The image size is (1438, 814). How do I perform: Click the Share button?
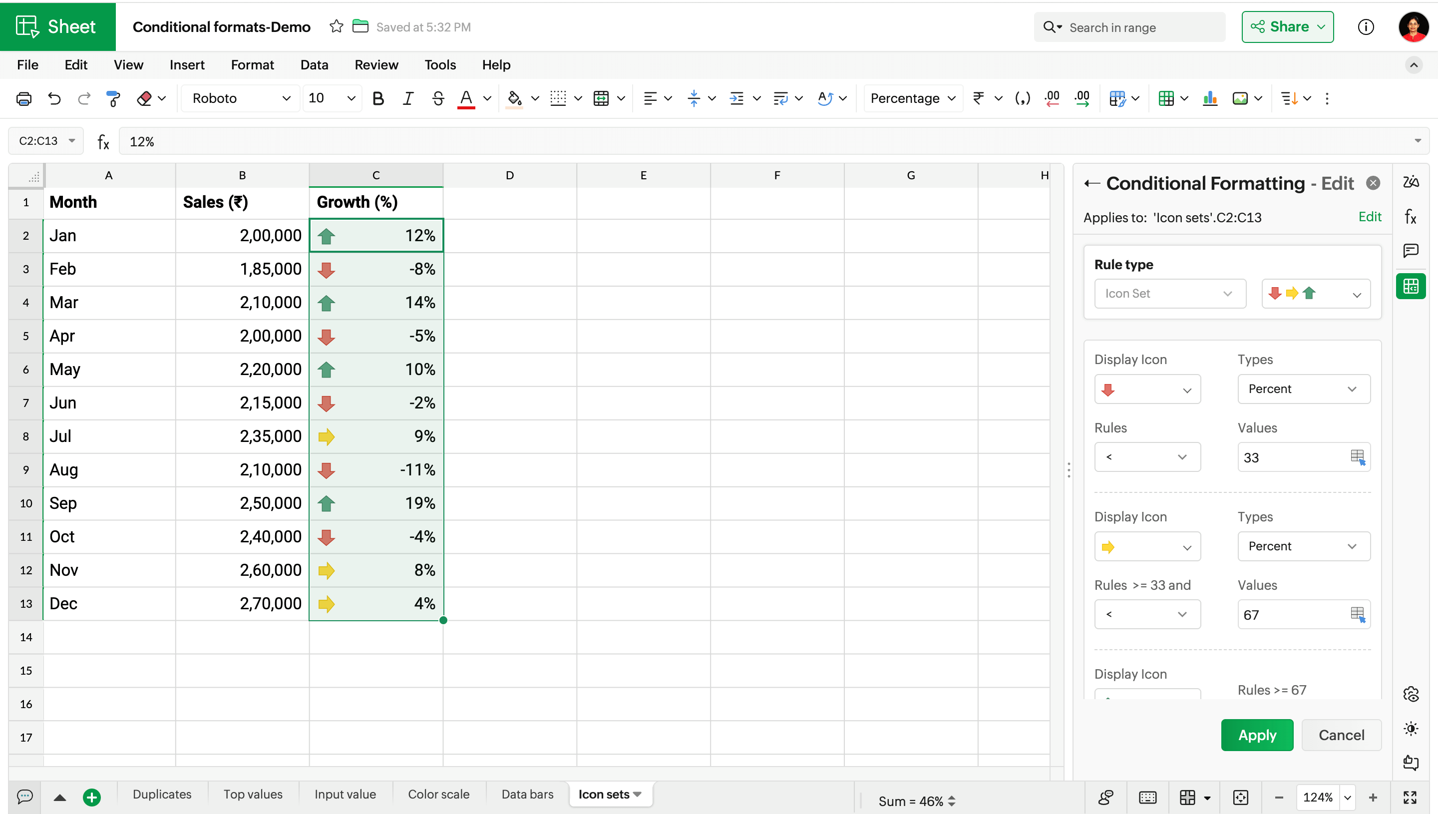(x=1287, y=27)
